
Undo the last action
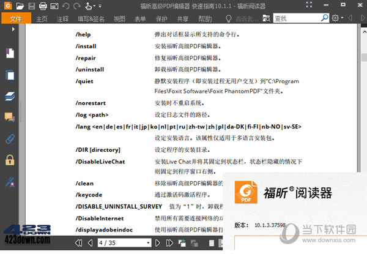point(66,6)
